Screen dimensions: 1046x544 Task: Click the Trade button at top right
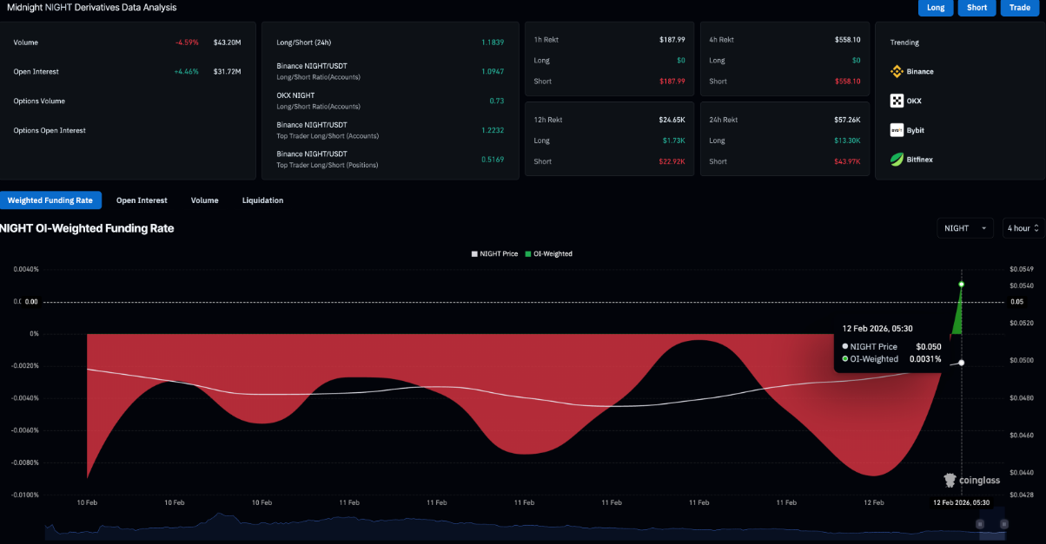coord(1019,8)
